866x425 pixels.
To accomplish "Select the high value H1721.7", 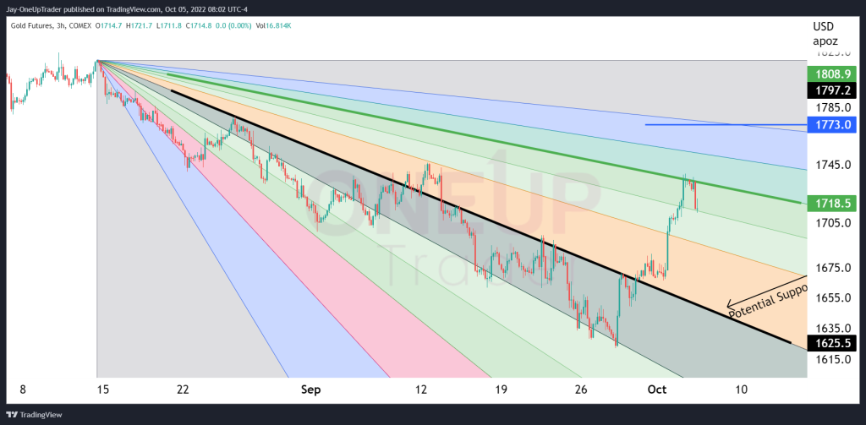I will coord(140,26).
